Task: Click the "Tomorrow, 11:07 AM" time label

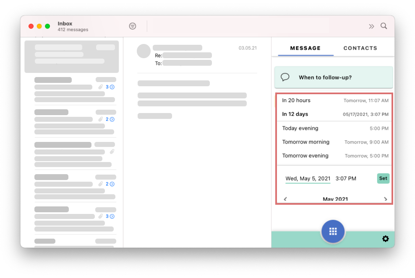Action: [x=366, y=100]
